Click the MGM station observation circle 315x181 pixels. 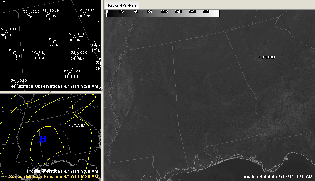point(70,74)
